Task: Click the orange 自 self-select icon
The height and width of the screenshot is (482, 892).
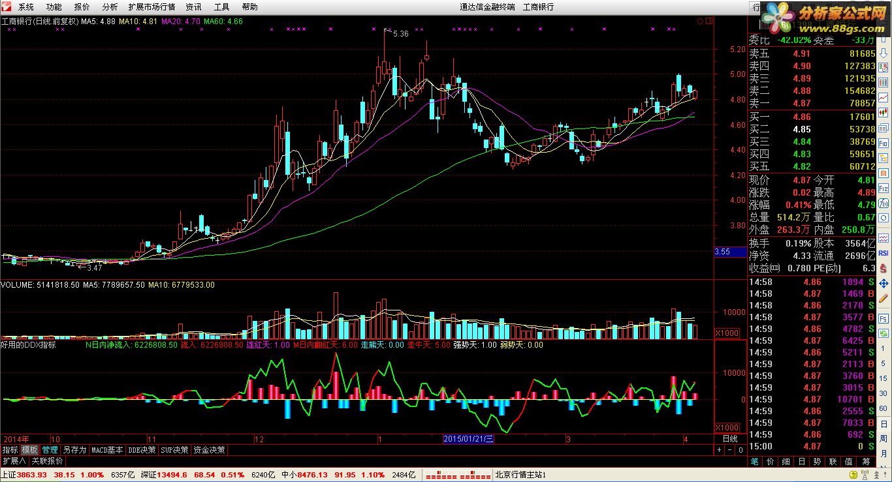Action: pos(884,173)
